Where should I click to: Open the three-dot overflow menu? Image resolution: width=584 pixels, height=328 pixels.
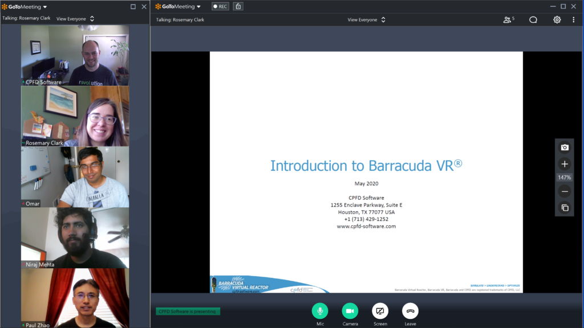pos(573,19)
